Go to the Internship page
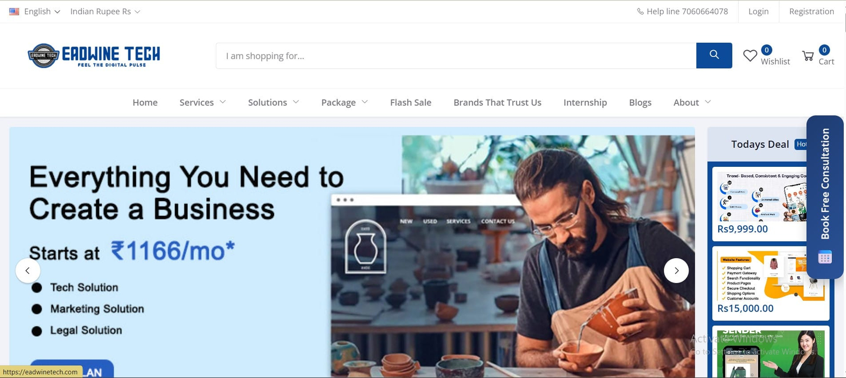 click(585, 102)
